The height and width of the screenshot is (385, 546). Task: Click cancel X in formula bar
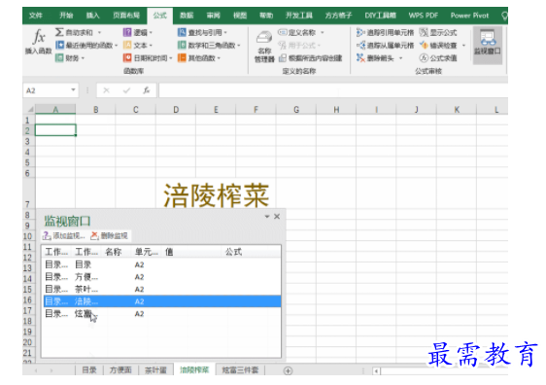(x=107, y=90)
